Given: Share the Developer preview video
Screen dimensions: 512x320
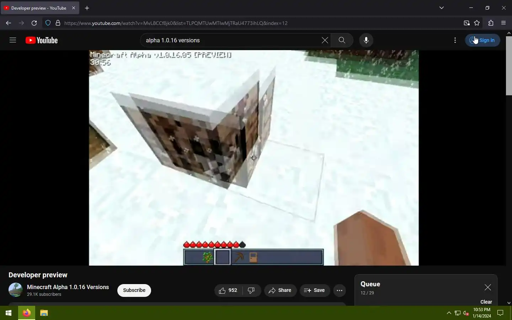Looking at the screenshot, I should 280,290.
